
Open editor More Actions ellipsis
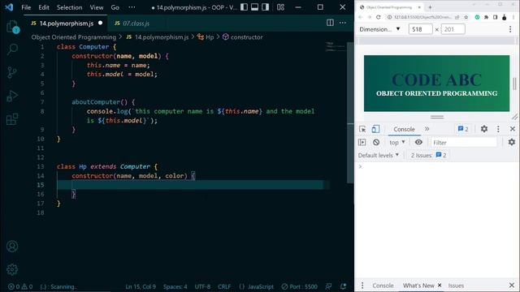click(x=343, y=23)
